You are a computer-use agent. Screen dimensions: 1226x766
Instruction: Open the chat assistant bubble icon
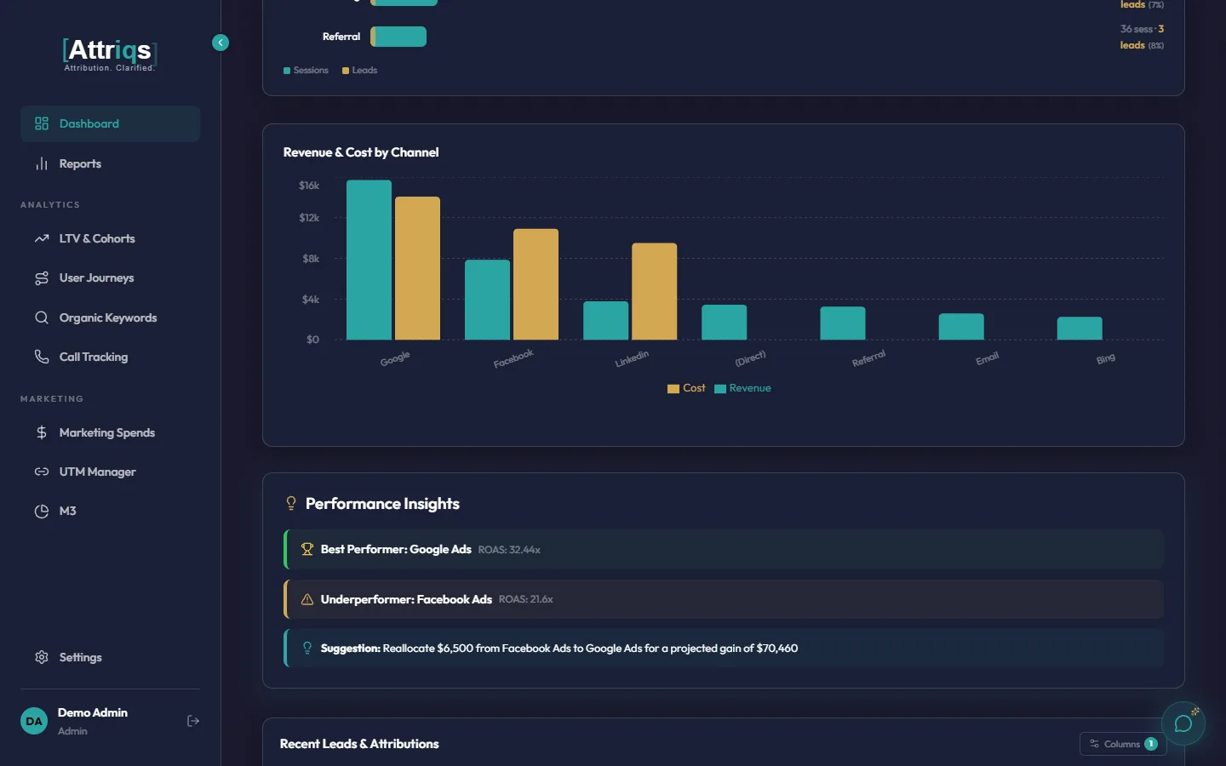pyautogui.click(x=1183, y=723)
